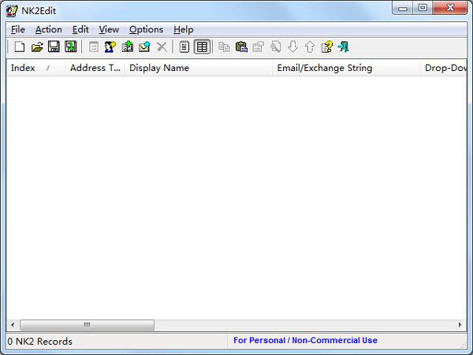473x355 pixels.
Task: Click the yellow question mark help icon
Action: point(326,47)
